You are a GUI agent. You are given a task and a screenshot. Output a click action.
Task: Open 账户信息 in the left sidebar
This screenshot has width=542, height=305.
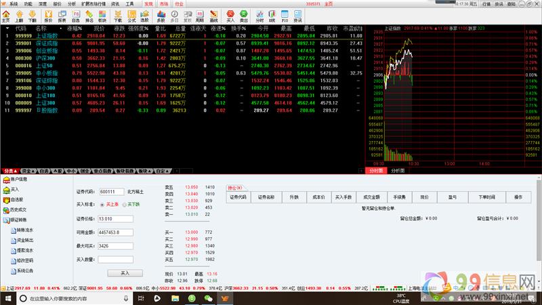[x=18, y=179]
